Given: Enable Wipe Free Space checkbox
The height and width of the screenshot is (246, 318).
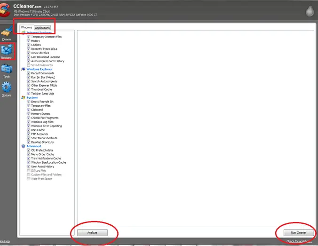Looking at the screenshot, I should click(x=29, y=179).
